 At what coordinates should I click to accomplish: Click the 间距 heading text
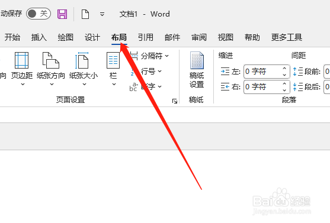click(299, 56)
